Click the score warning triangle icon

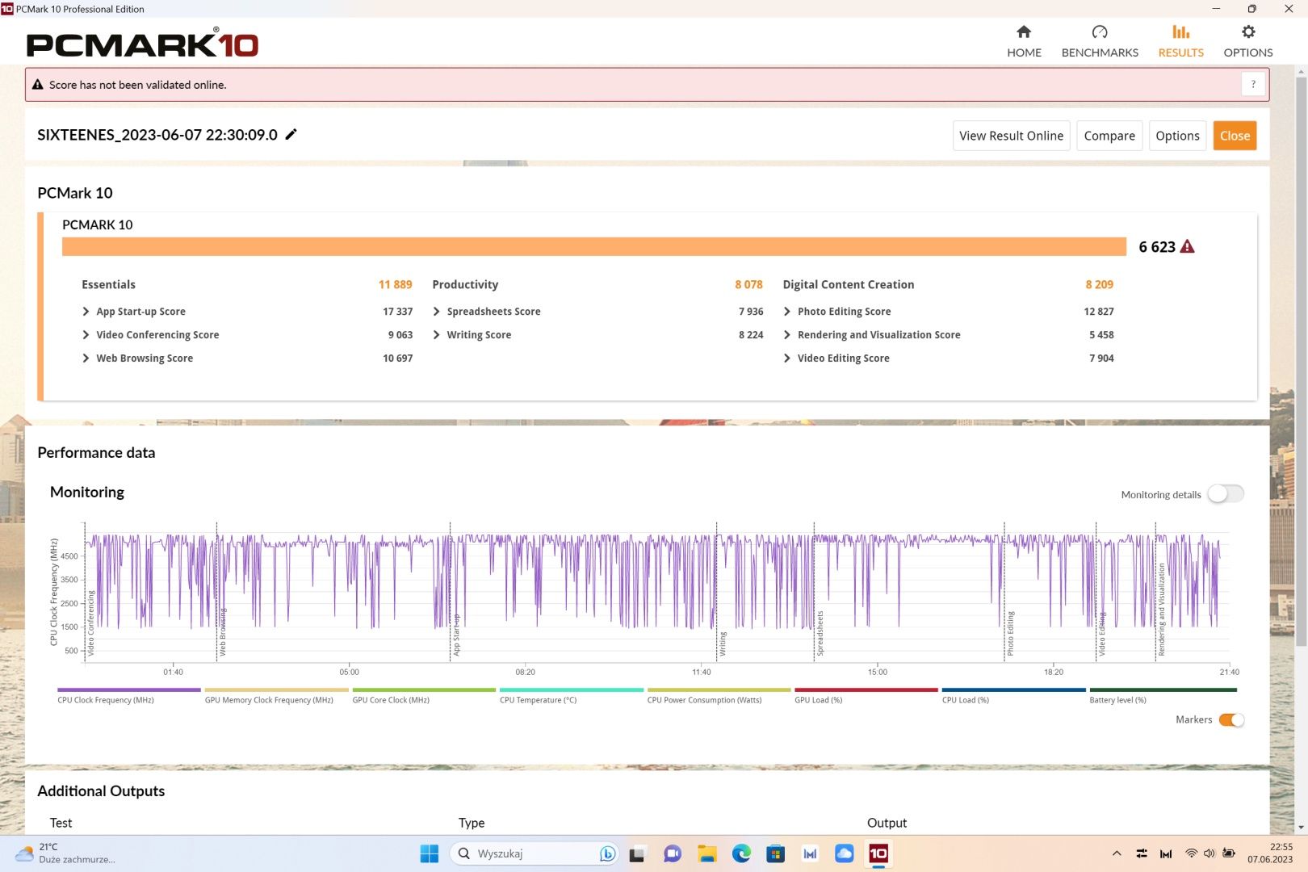point(1187,246)
